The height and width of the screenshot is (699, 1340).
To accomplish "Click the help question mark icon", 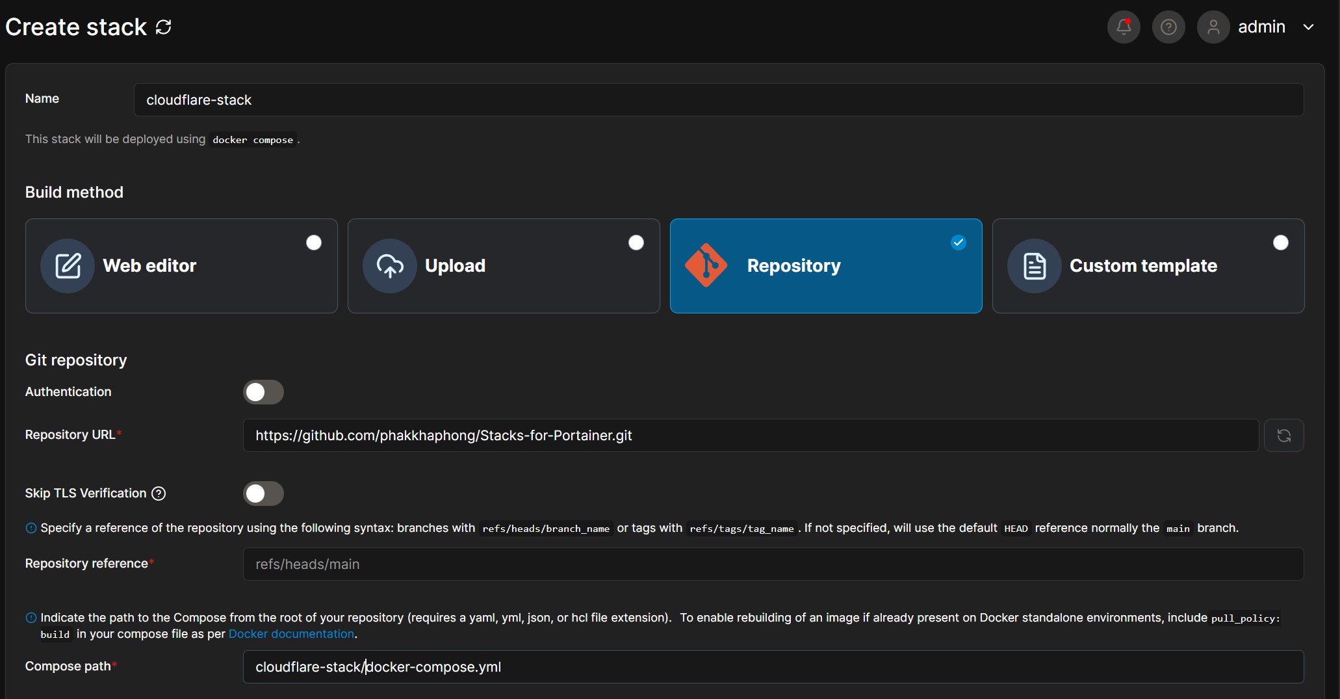I will pyautogui.click(x=1168, y=27).
